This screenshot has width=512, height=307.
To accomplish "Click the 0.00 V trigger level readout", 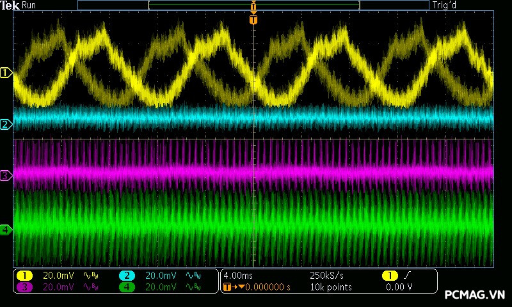I will click(399, 287).
